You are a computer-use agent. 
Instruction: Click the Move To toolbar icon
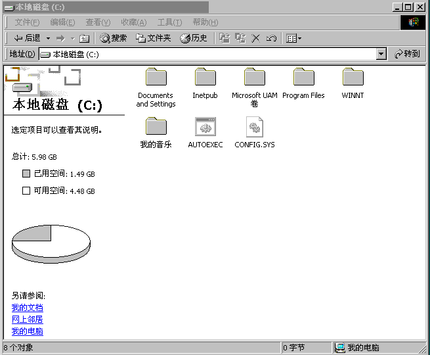point(225,38)
